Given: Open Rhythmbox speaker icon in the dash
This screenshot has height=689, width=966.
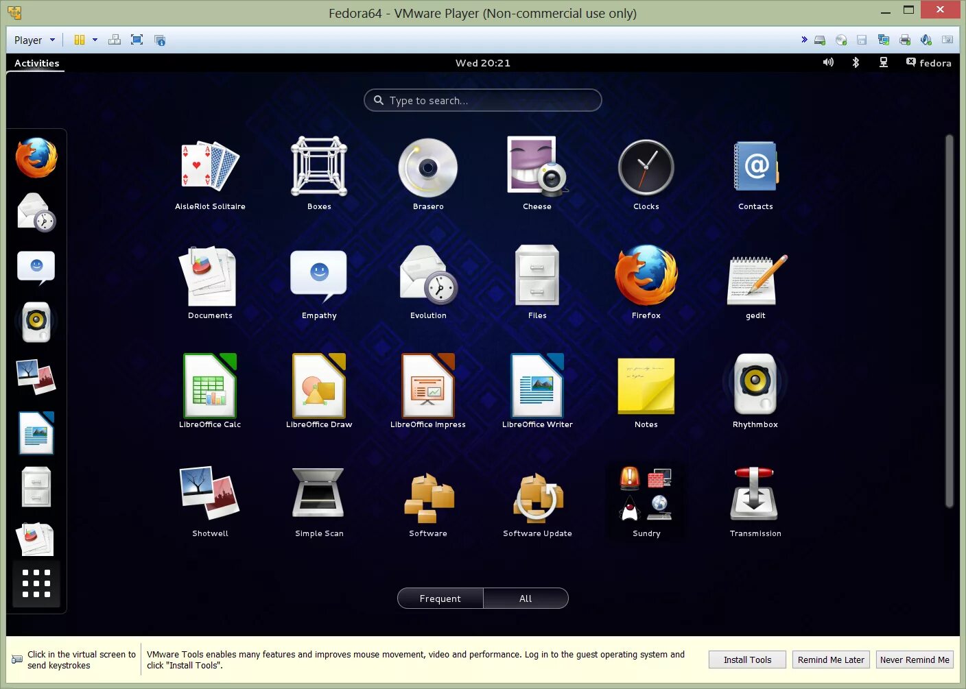Looking at the screenshot, I should pos(36,322).
